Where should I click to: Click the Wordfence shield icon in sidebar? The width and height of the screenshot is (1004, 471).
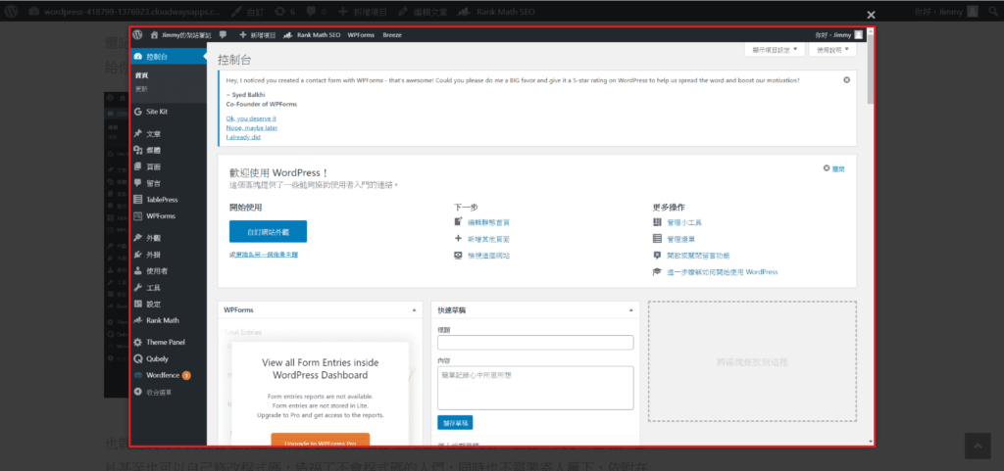tap(138, 376)
